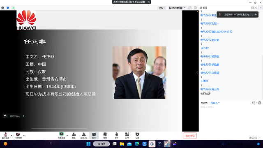This screenshot has width=263, height=148.
Task: Close the chat panel with X
Action: (256, 8)
